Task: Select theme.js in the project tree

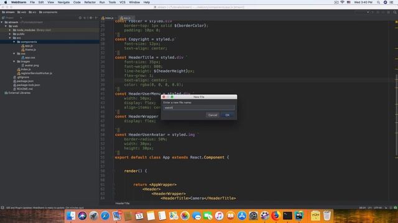Action: coord(29,50)
